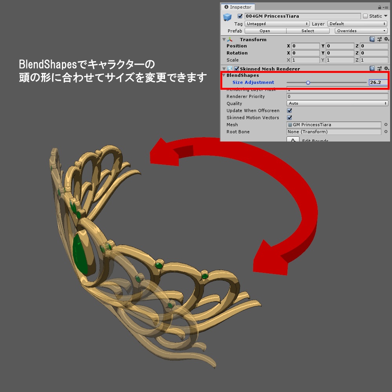Click the Mesh field text GM PrincessTiara
This screenshot has height=392, width=392.
coord(312,125)
